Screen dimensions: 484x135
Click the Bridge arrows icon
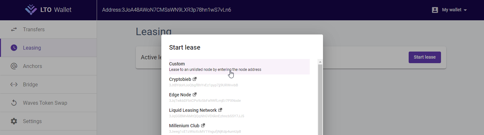(14, 84)
